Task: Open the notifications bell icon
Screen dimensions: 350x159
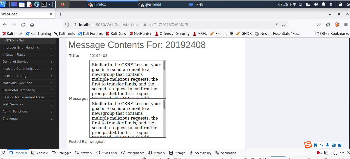Action: point(323,4)
